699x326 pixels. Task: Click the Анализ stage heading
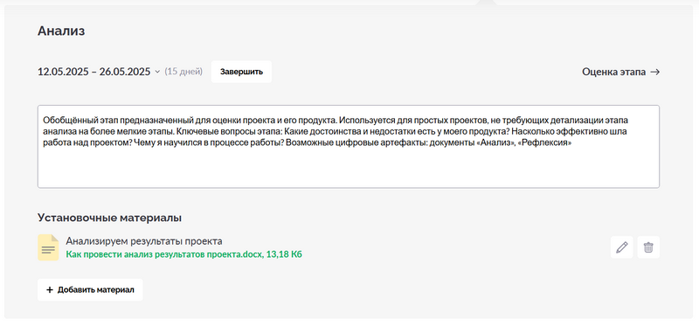pos(61,31)
